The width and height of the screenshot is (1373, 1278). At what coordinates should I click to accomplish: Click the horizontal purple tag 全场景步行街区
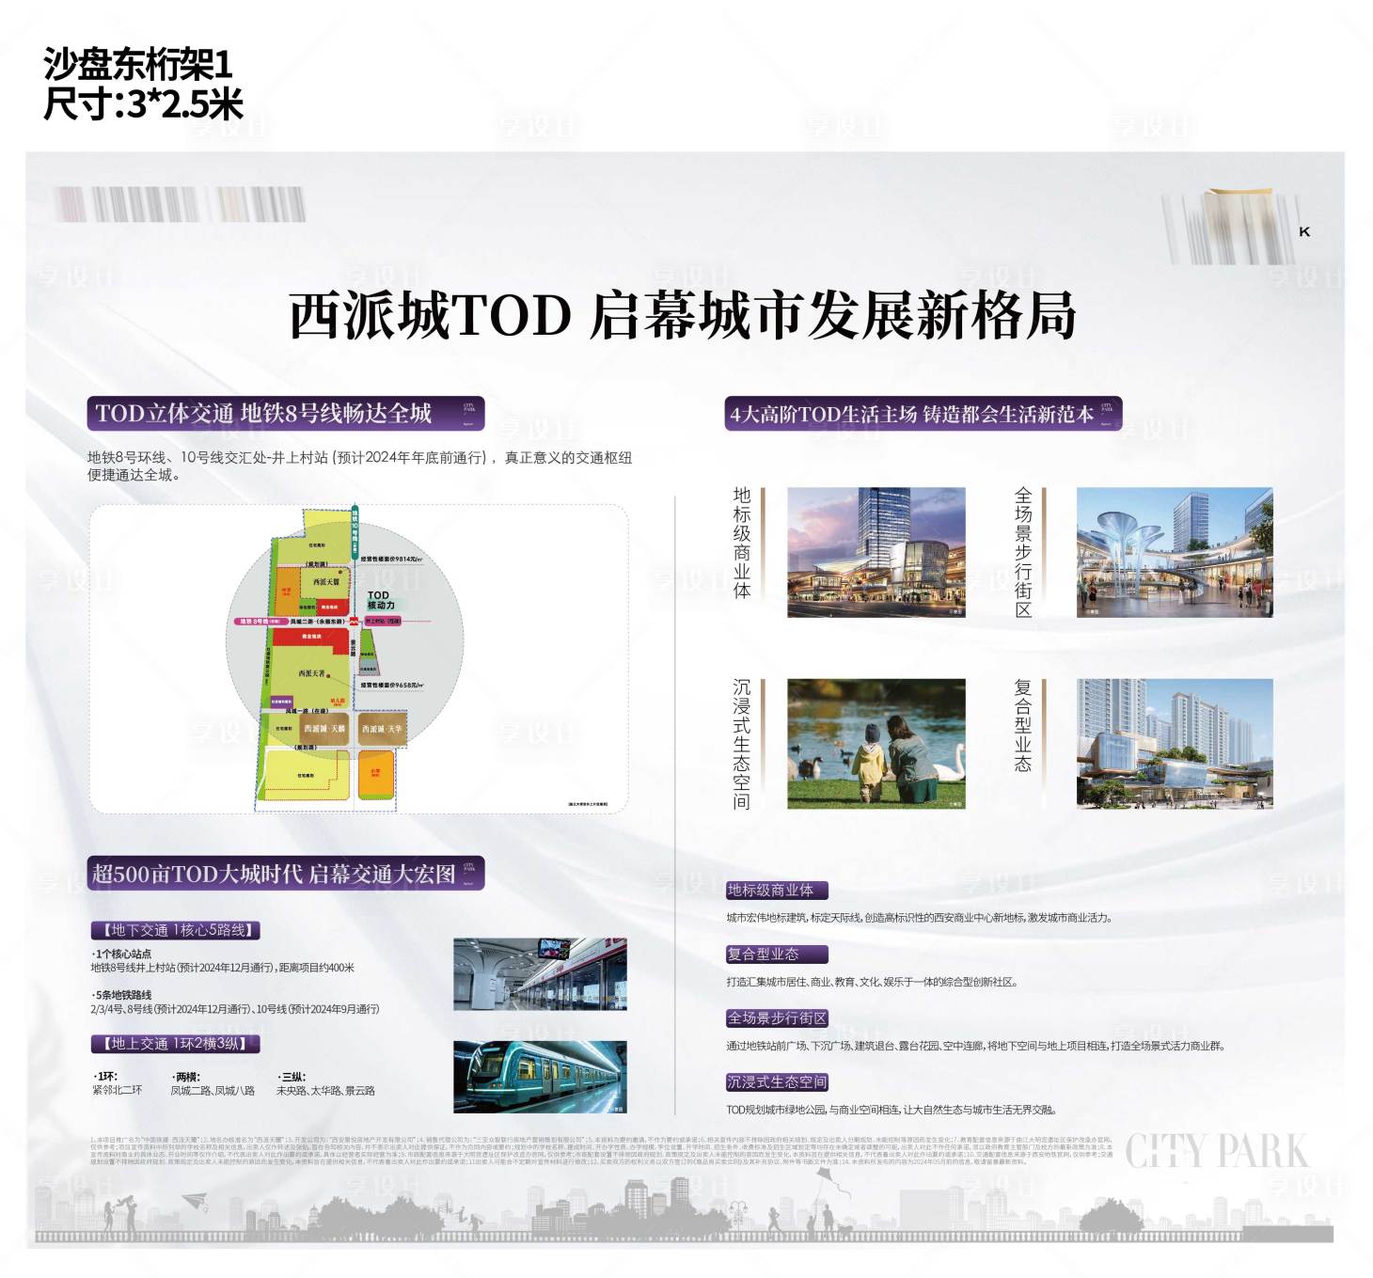777,1018
